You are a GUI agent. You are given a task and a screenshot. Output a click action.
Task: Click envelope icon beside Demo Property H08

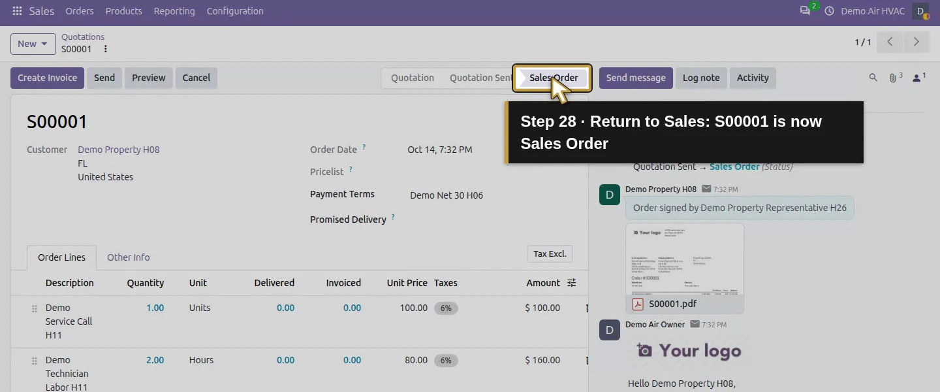[706, 189]
